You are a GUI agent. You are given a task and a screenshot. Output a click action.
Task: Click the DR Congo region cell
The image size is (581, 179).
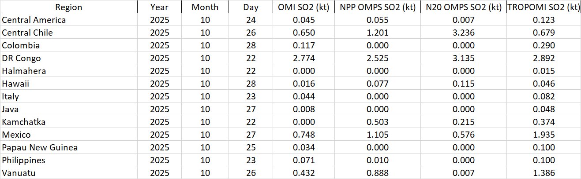click(21, 58)
